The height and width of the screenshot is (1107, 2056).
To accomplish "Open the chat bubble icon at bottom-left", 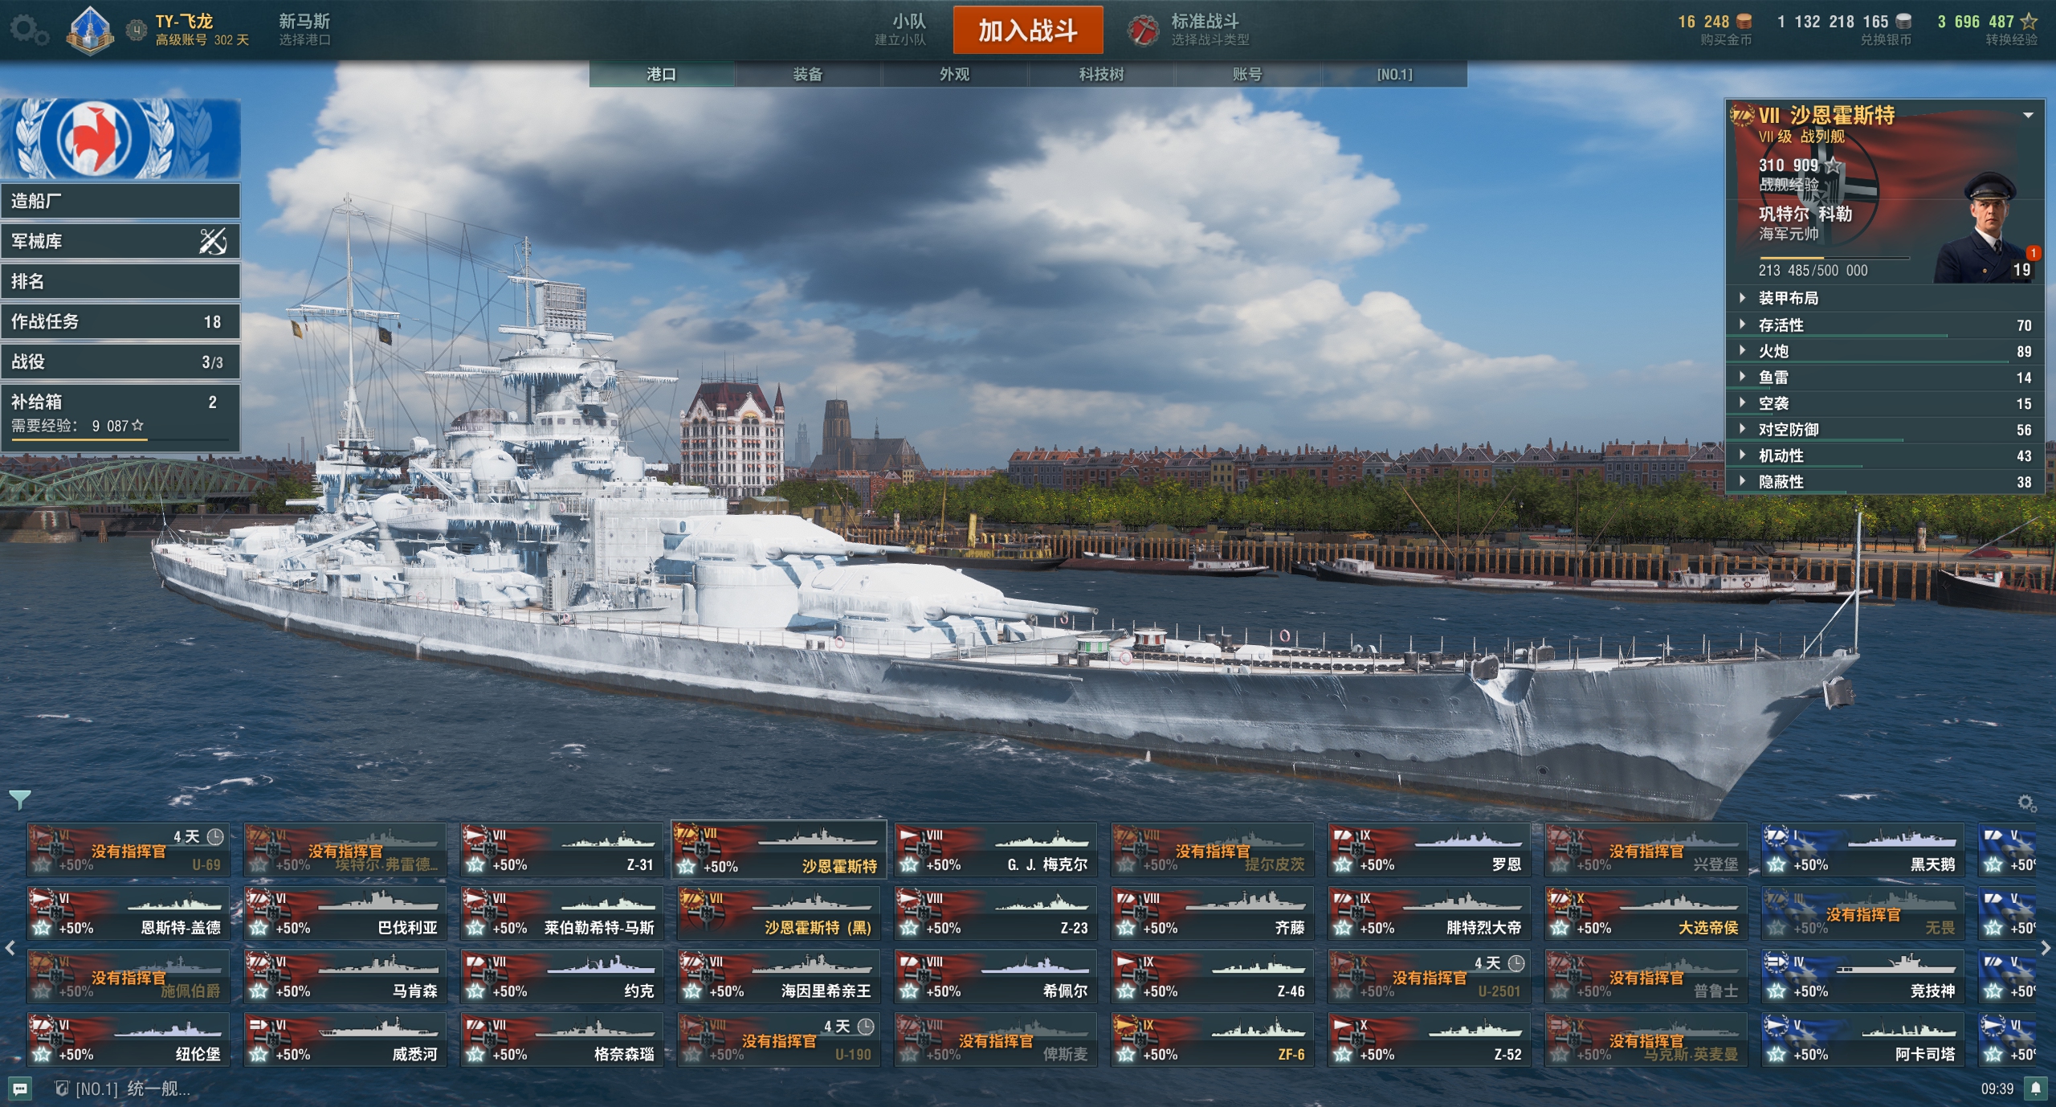I will (19, 1089).
